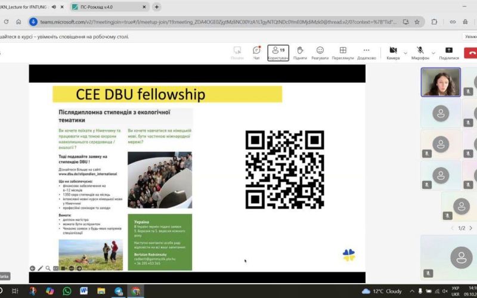Open a new browser tab
Image resolution: width=477 pixels, height=298 pixels.
coord(157,7)
